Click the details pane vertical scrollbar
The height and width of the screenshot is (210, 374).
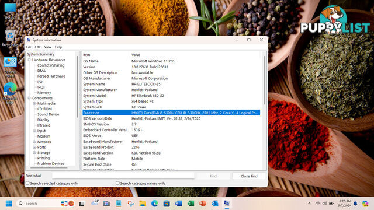264,80
